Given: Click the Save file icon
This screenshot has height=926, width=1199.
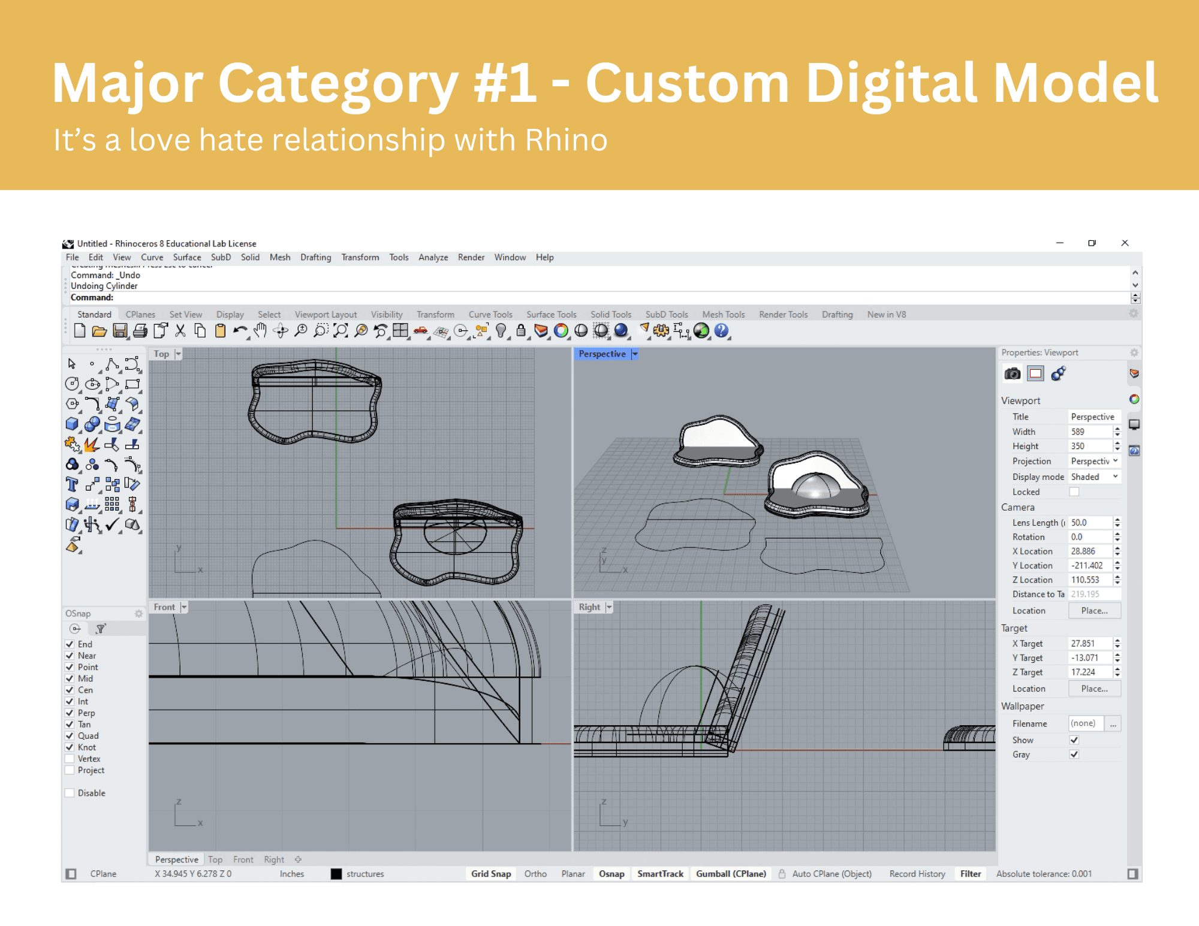Looking at the screenshot, I should (120, 331).
